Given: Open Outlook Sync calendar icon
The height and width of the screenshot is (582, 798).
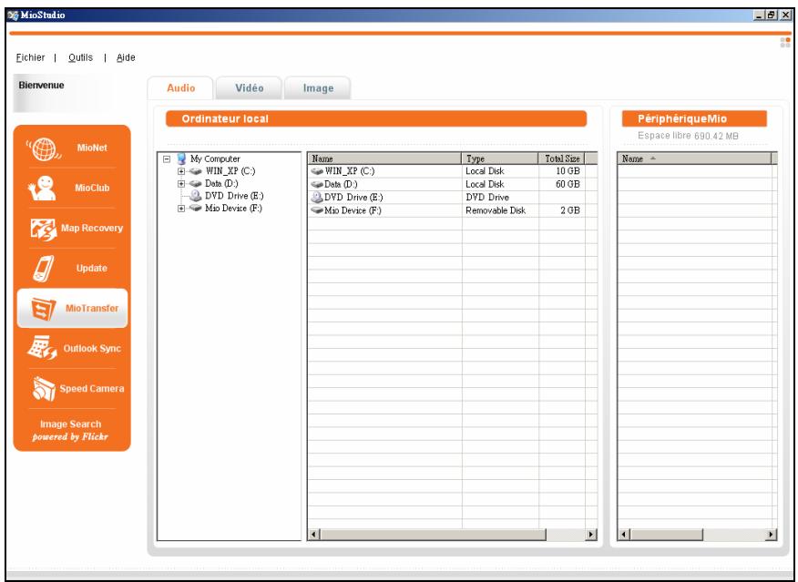Looking at the screenshot, I should (42, 348).
